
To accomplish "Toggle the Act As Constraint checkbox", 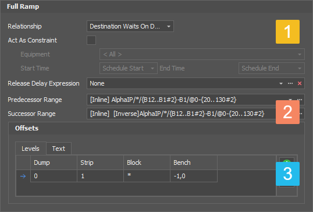I will [91, 40].
